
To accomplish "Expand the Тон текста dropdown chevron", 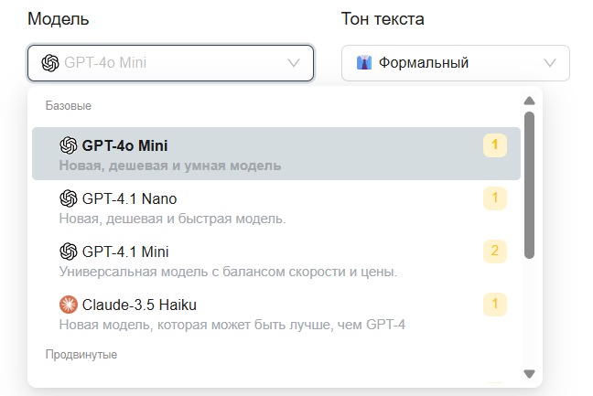I will click(x=549, y=63).
